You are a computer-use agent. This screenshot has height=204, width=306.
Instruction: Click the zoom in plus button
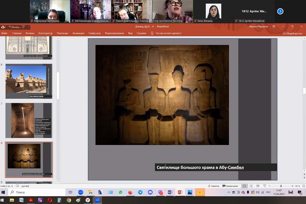[293, 186]
